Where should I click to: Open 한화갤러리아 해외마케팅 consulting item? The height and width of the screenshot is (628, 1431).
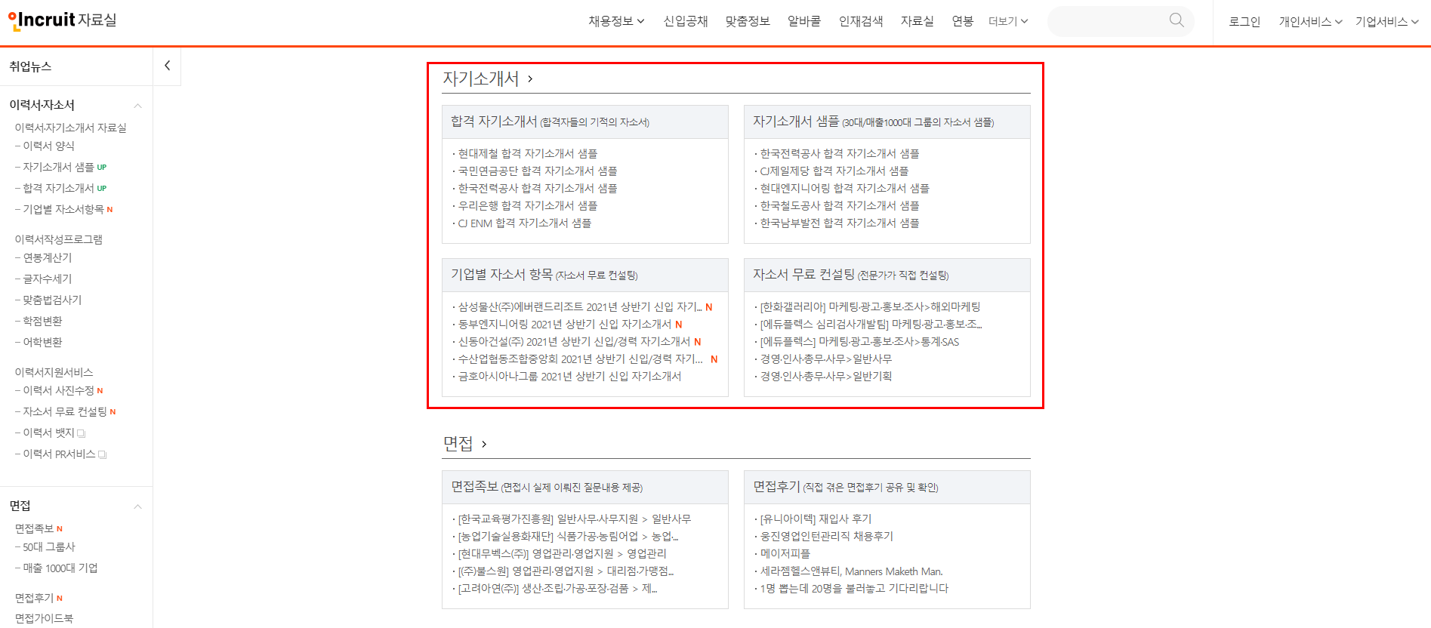[x=870, y=306]
